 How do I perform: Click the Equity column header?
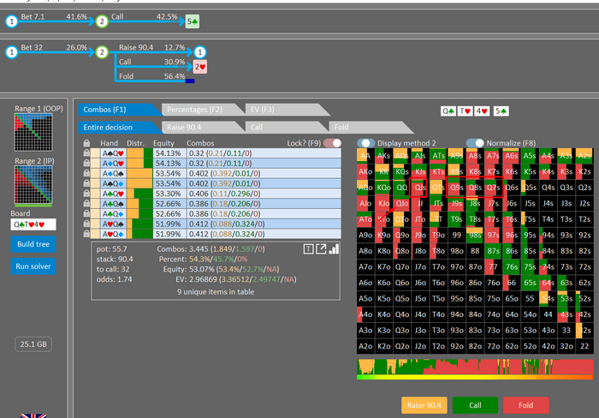click(163, 143)
